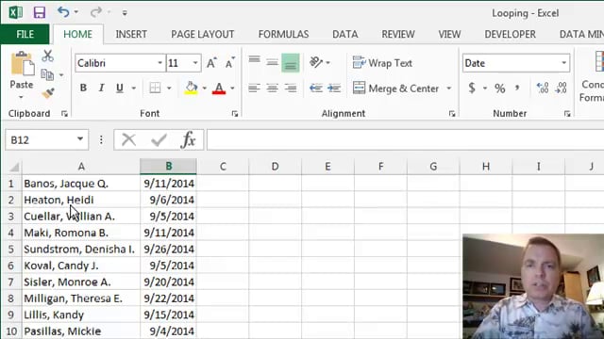Toggle the highlighted Bottom Align button
This screenshot has width=604, height=339.
pyautogui.click(x=291, y=63)
